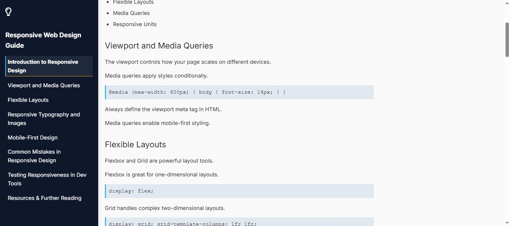The width and height of the screenshot is (510, 226).
Task: Open Responsive Typography and Images link
Action: (x=44, y=119)
